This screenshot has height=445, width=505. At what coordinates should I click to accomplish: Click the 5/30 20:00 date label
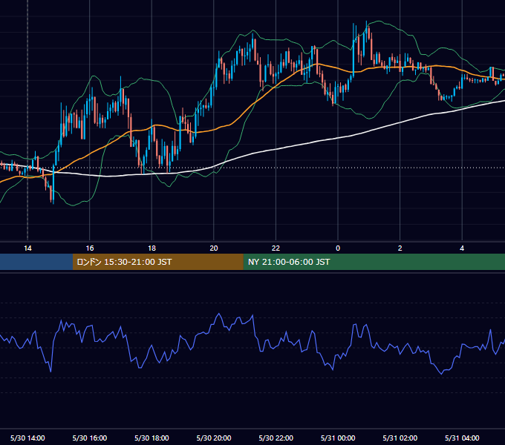[214, 438]
